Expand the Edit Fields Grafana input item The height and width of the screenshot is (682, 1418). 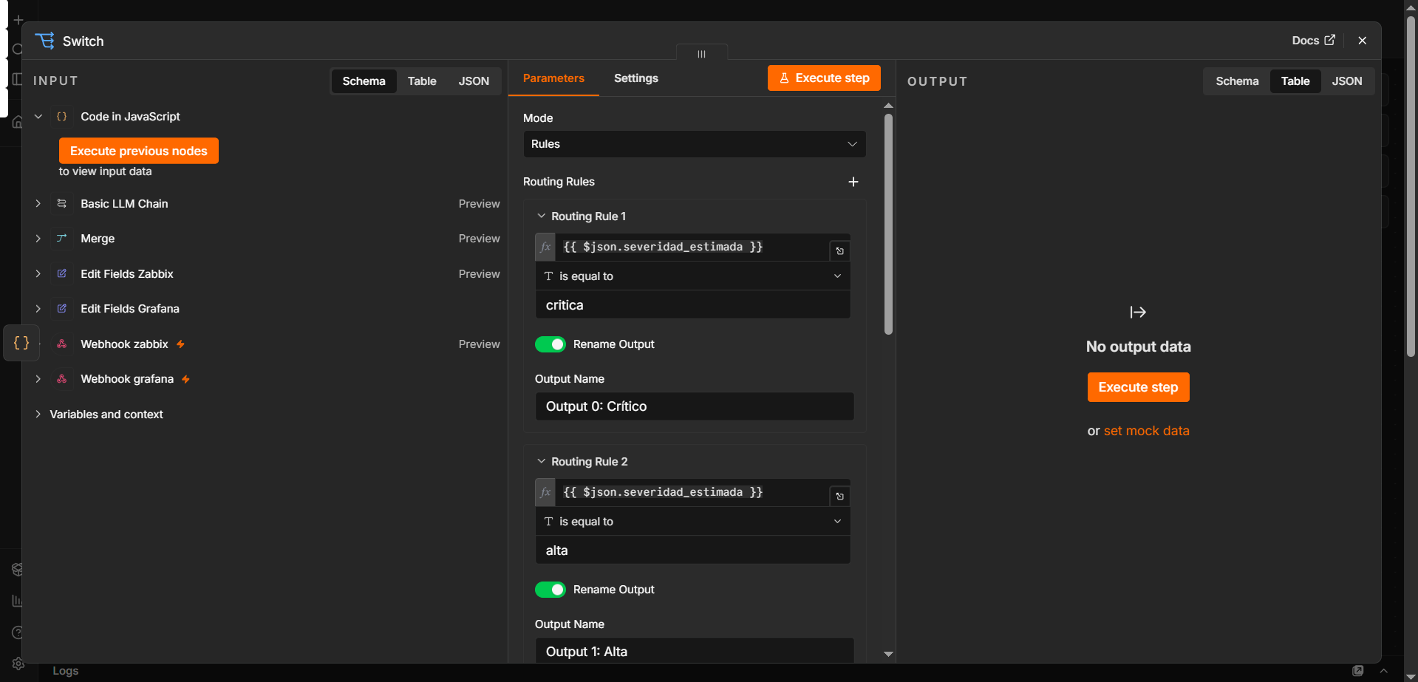click(38, 309)
